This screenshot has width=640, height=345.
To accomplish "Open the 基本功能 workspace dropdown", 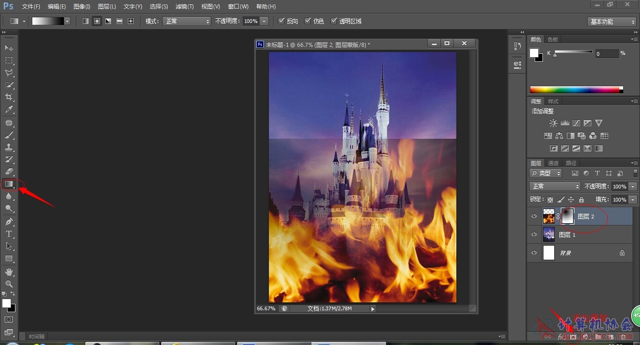I will point(611,22).
